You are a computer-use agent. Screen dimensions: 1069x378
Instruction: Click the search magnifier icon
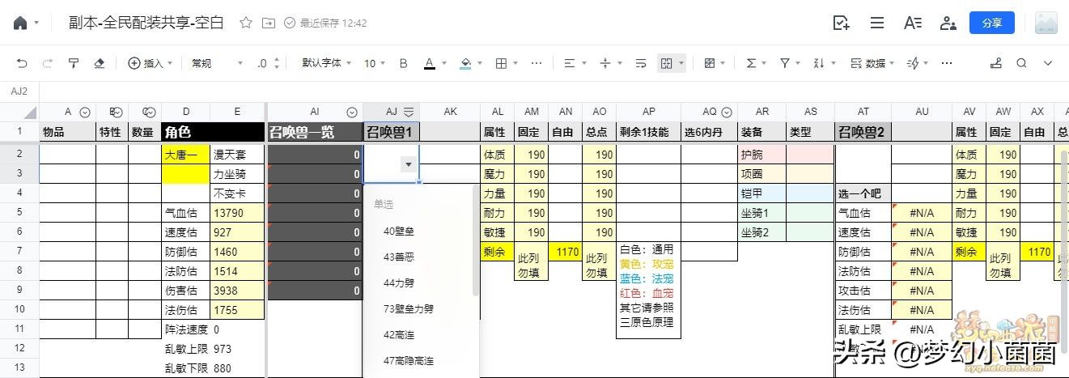pyautogui.click(x=1022, y=63)
